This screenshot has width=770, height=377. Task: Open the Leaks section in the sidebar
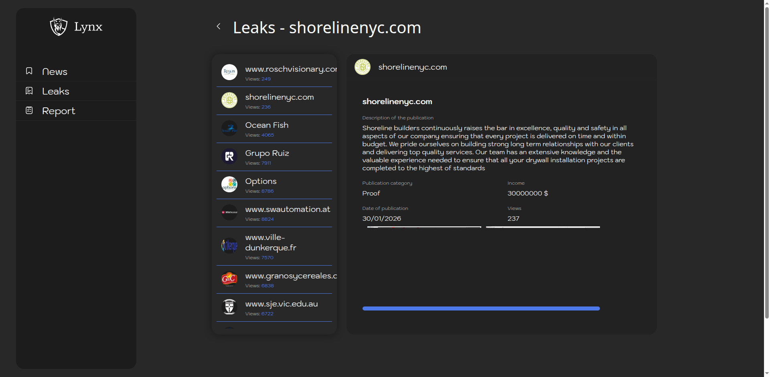56,91
